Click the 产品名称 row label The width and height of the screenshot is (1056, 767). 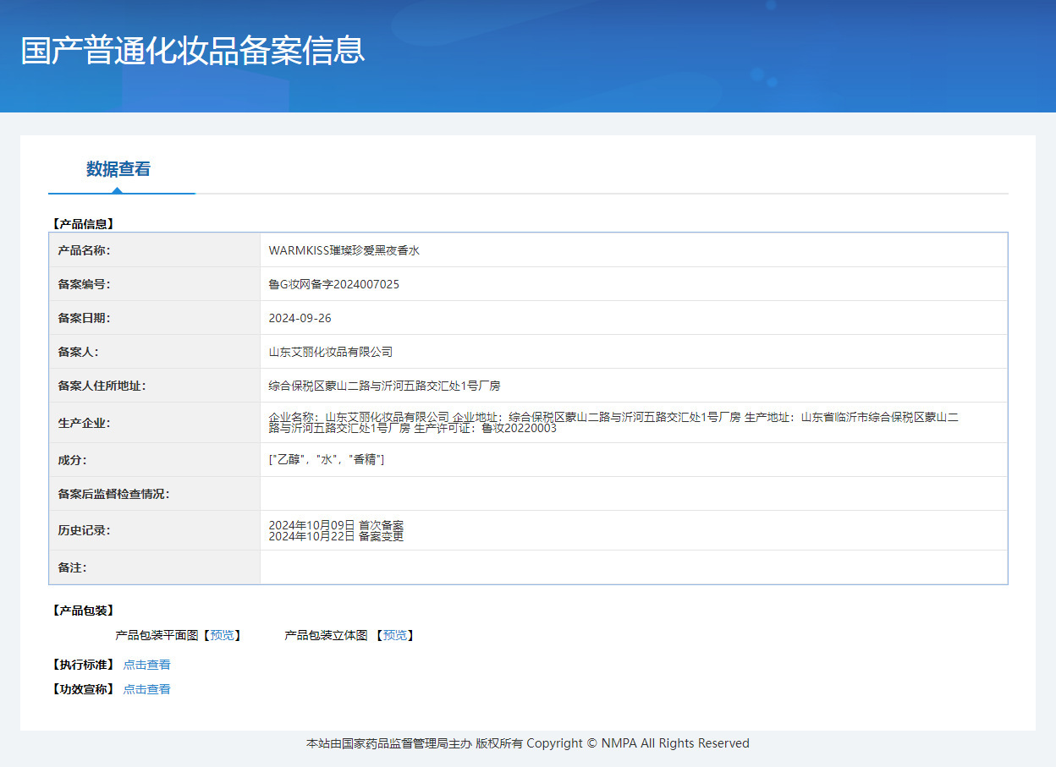(x=84, y=250)
